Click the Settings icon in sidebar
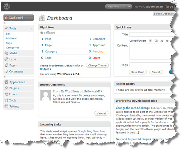Viewport: 181px width, 150px height. click(x=6, y=106)
